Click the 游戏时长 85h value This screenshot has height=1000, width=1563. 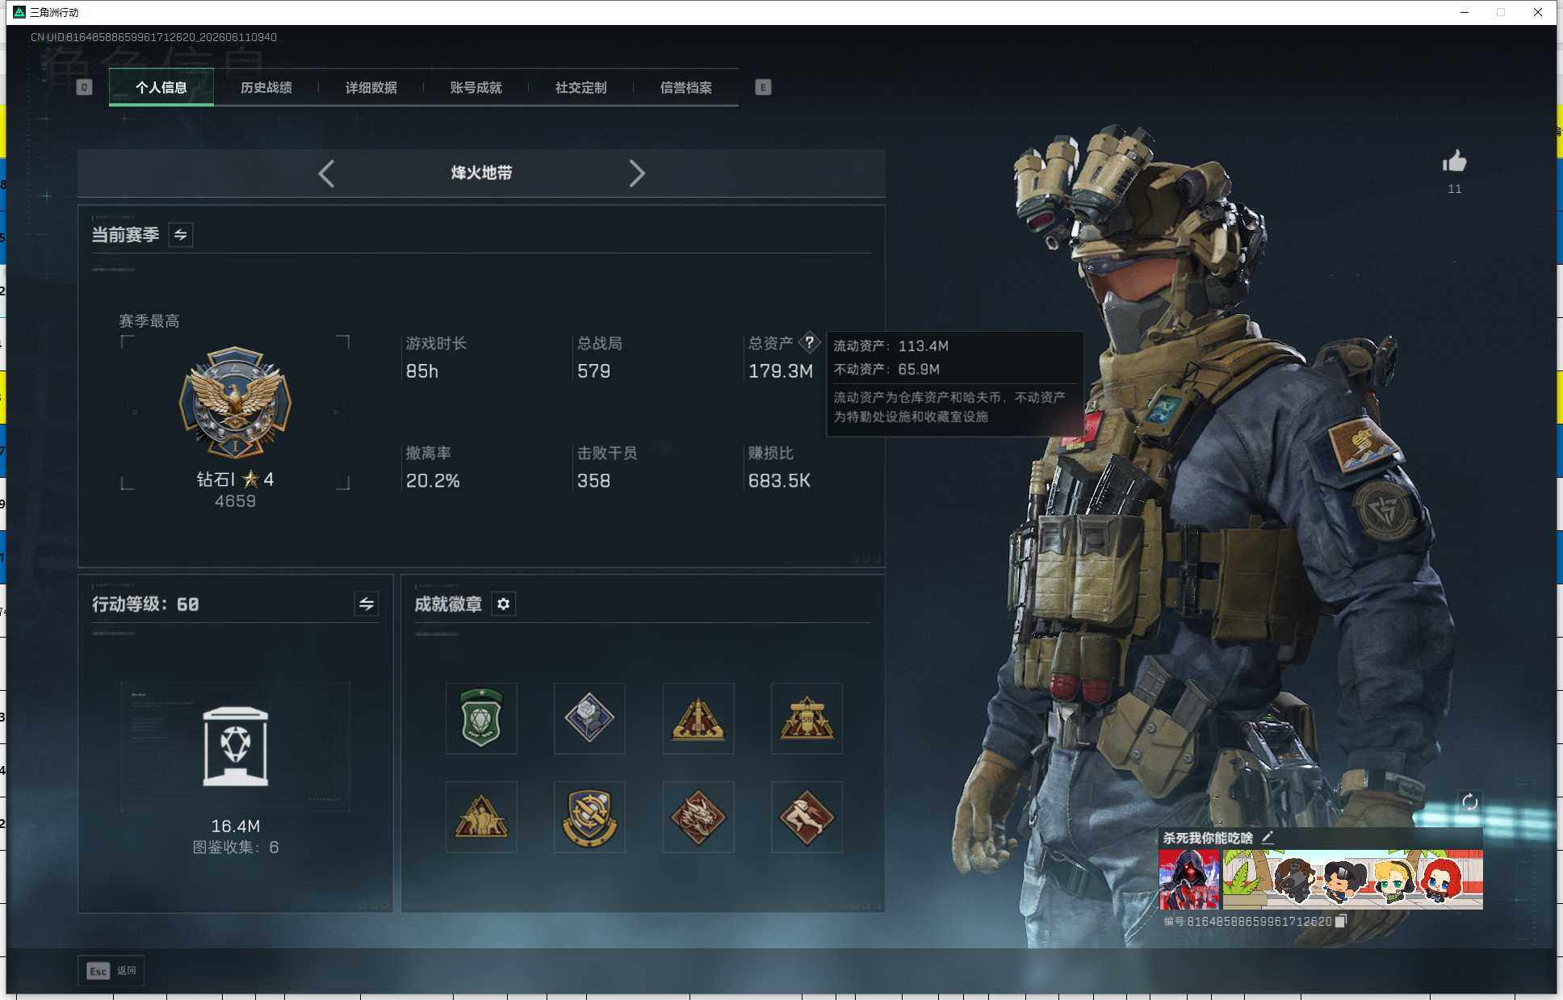pos(421,371)
